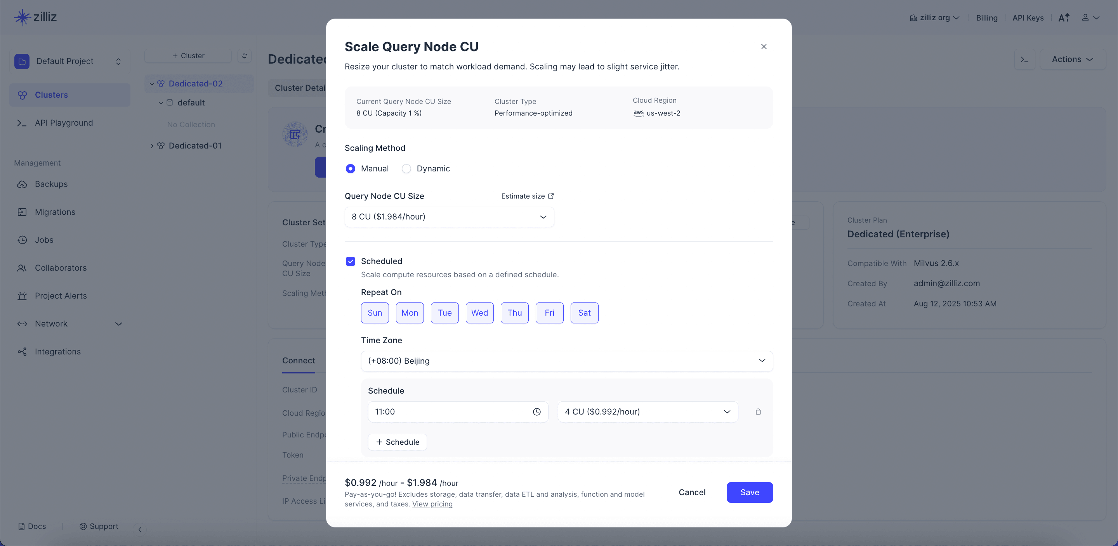The height and width of the screenshot is (546, 1118).
Task: Close the Scale Query Node CU dialog
Action: pos(764,47)
